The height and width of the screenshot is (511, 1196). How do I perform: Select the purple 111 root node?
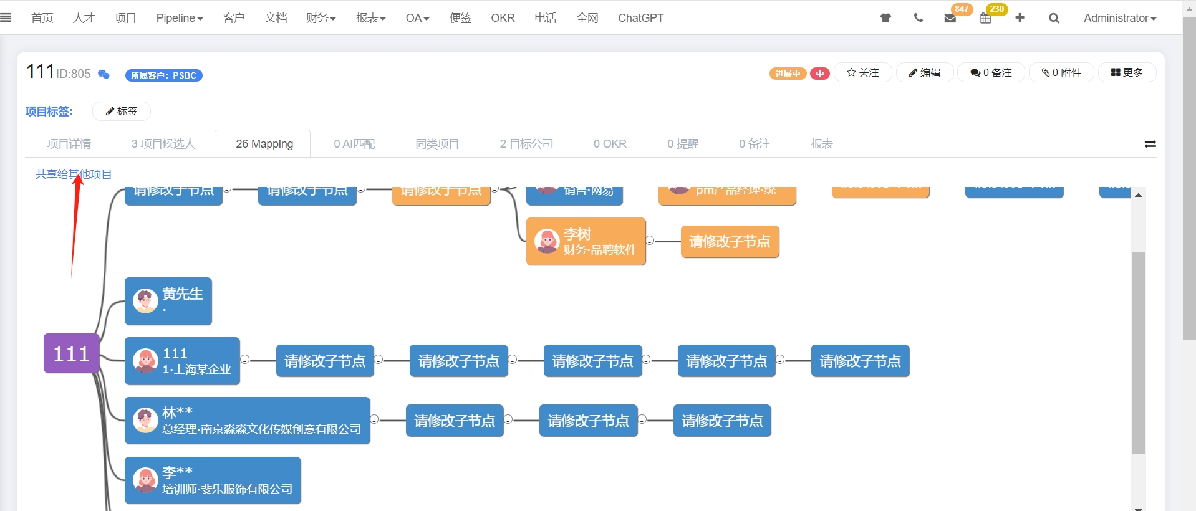pos(72,353)
